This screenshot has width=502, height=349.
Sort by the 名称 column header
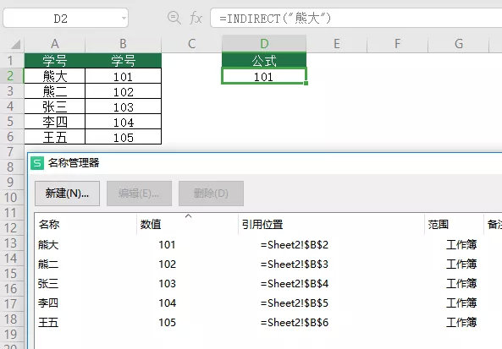tap(86, 225)
